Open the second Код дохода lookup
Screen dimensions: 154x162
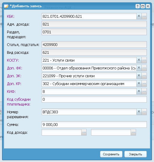(x=133, y=132)
